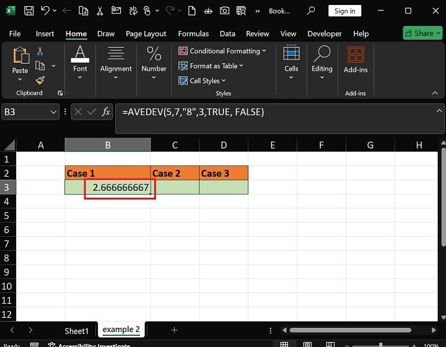Open the Add-ins icon on ribbon
446x347 pixels.
point(356,61)
